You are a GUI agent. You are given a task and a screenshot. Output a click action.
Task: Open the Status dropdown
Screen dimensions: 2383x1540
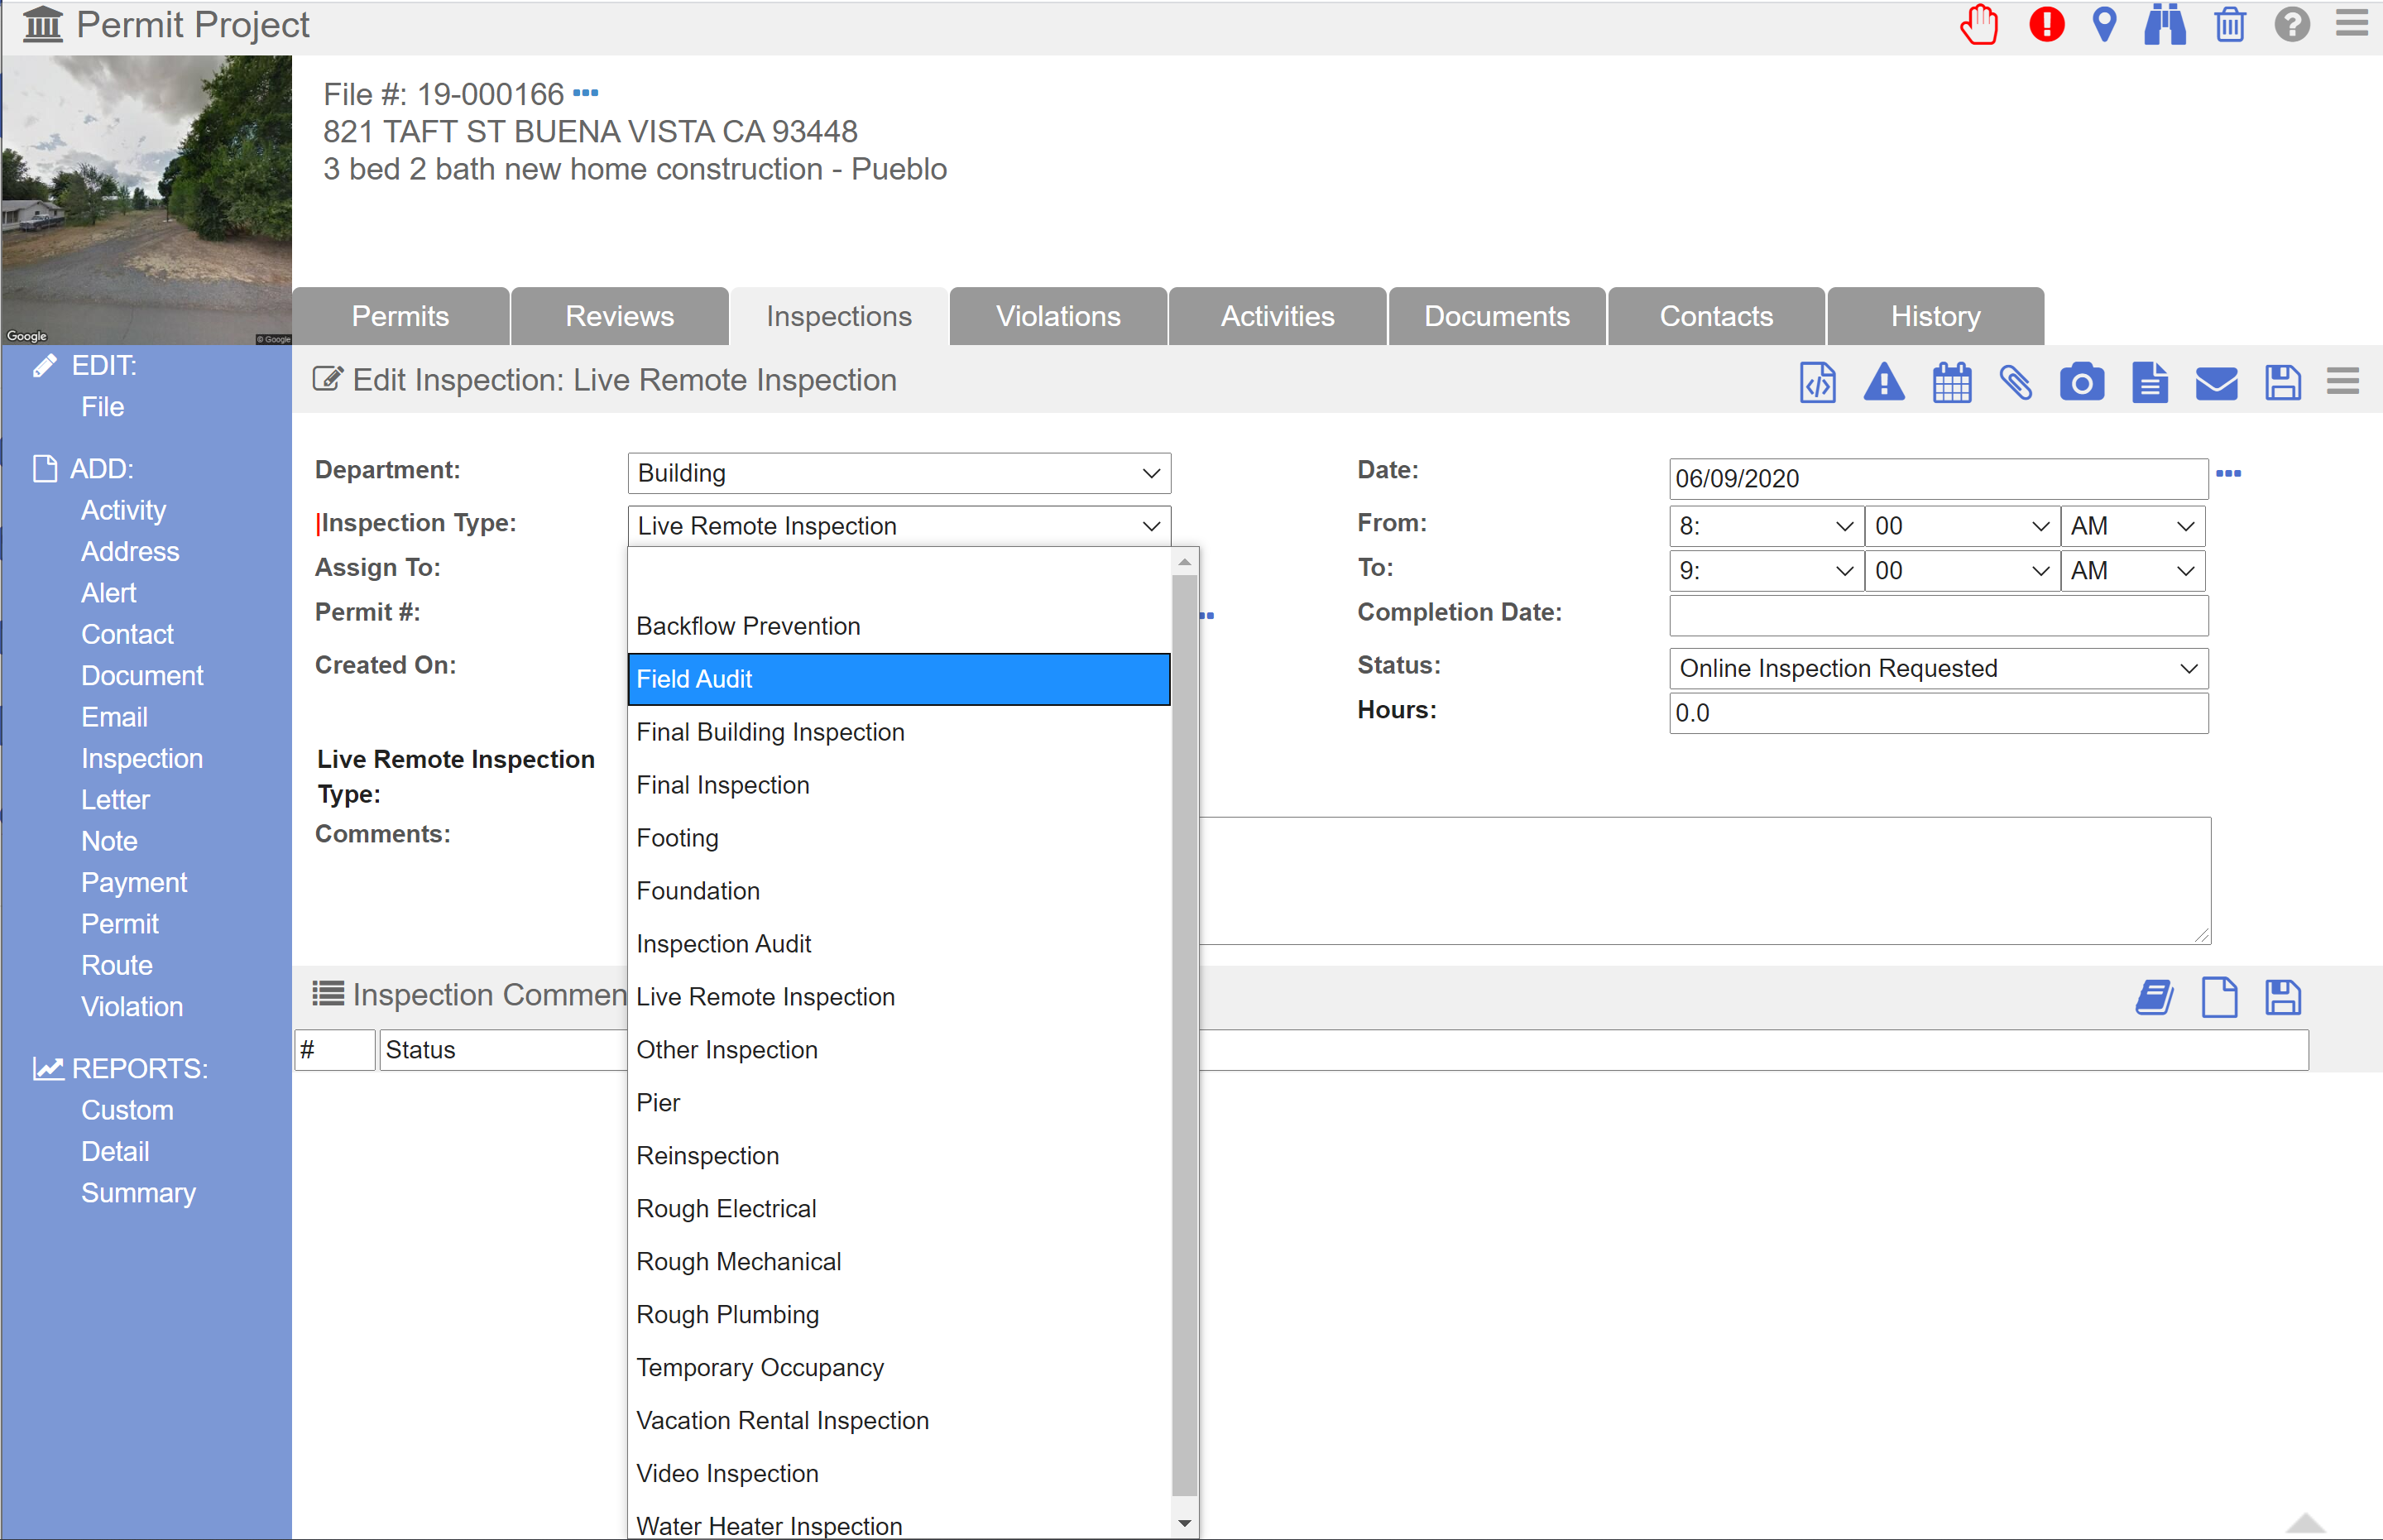click(x=1937, y=668)
